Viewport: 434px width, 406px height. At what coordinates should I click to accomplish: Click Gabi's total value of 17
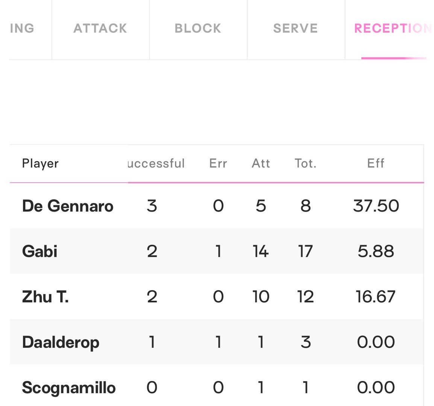[x=305, y=251]
